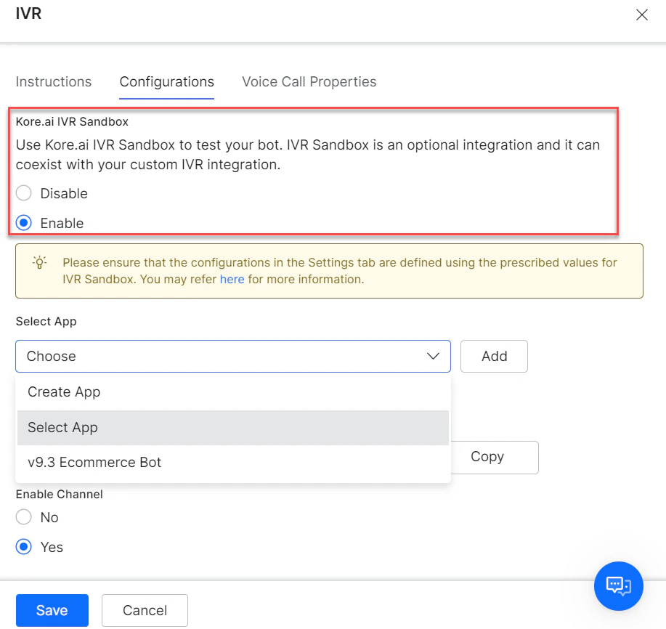
Task: Open the 'here' link for more information
Action: click(x=232, y=279)
